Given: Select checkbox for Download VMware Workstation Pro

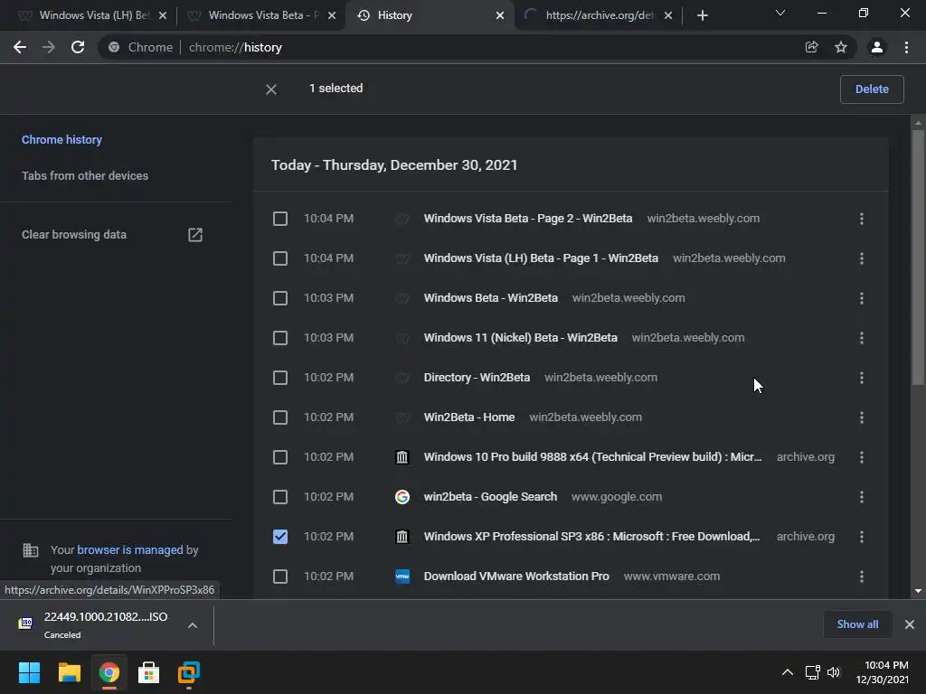Looking at the screenshot, I should click(280, 577).
